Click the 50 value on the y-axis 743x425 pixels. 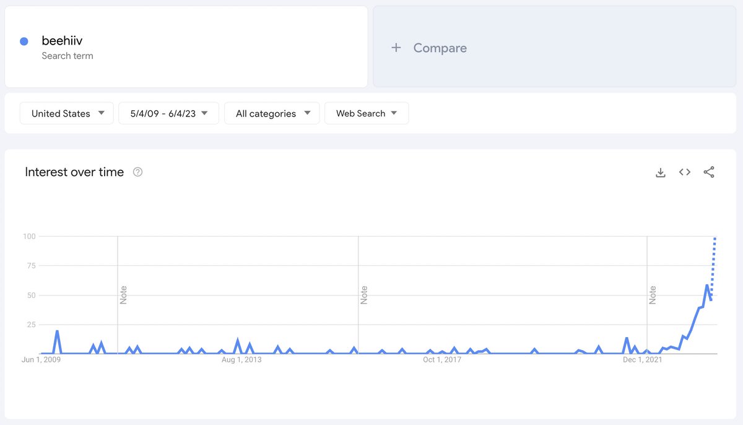32,296
